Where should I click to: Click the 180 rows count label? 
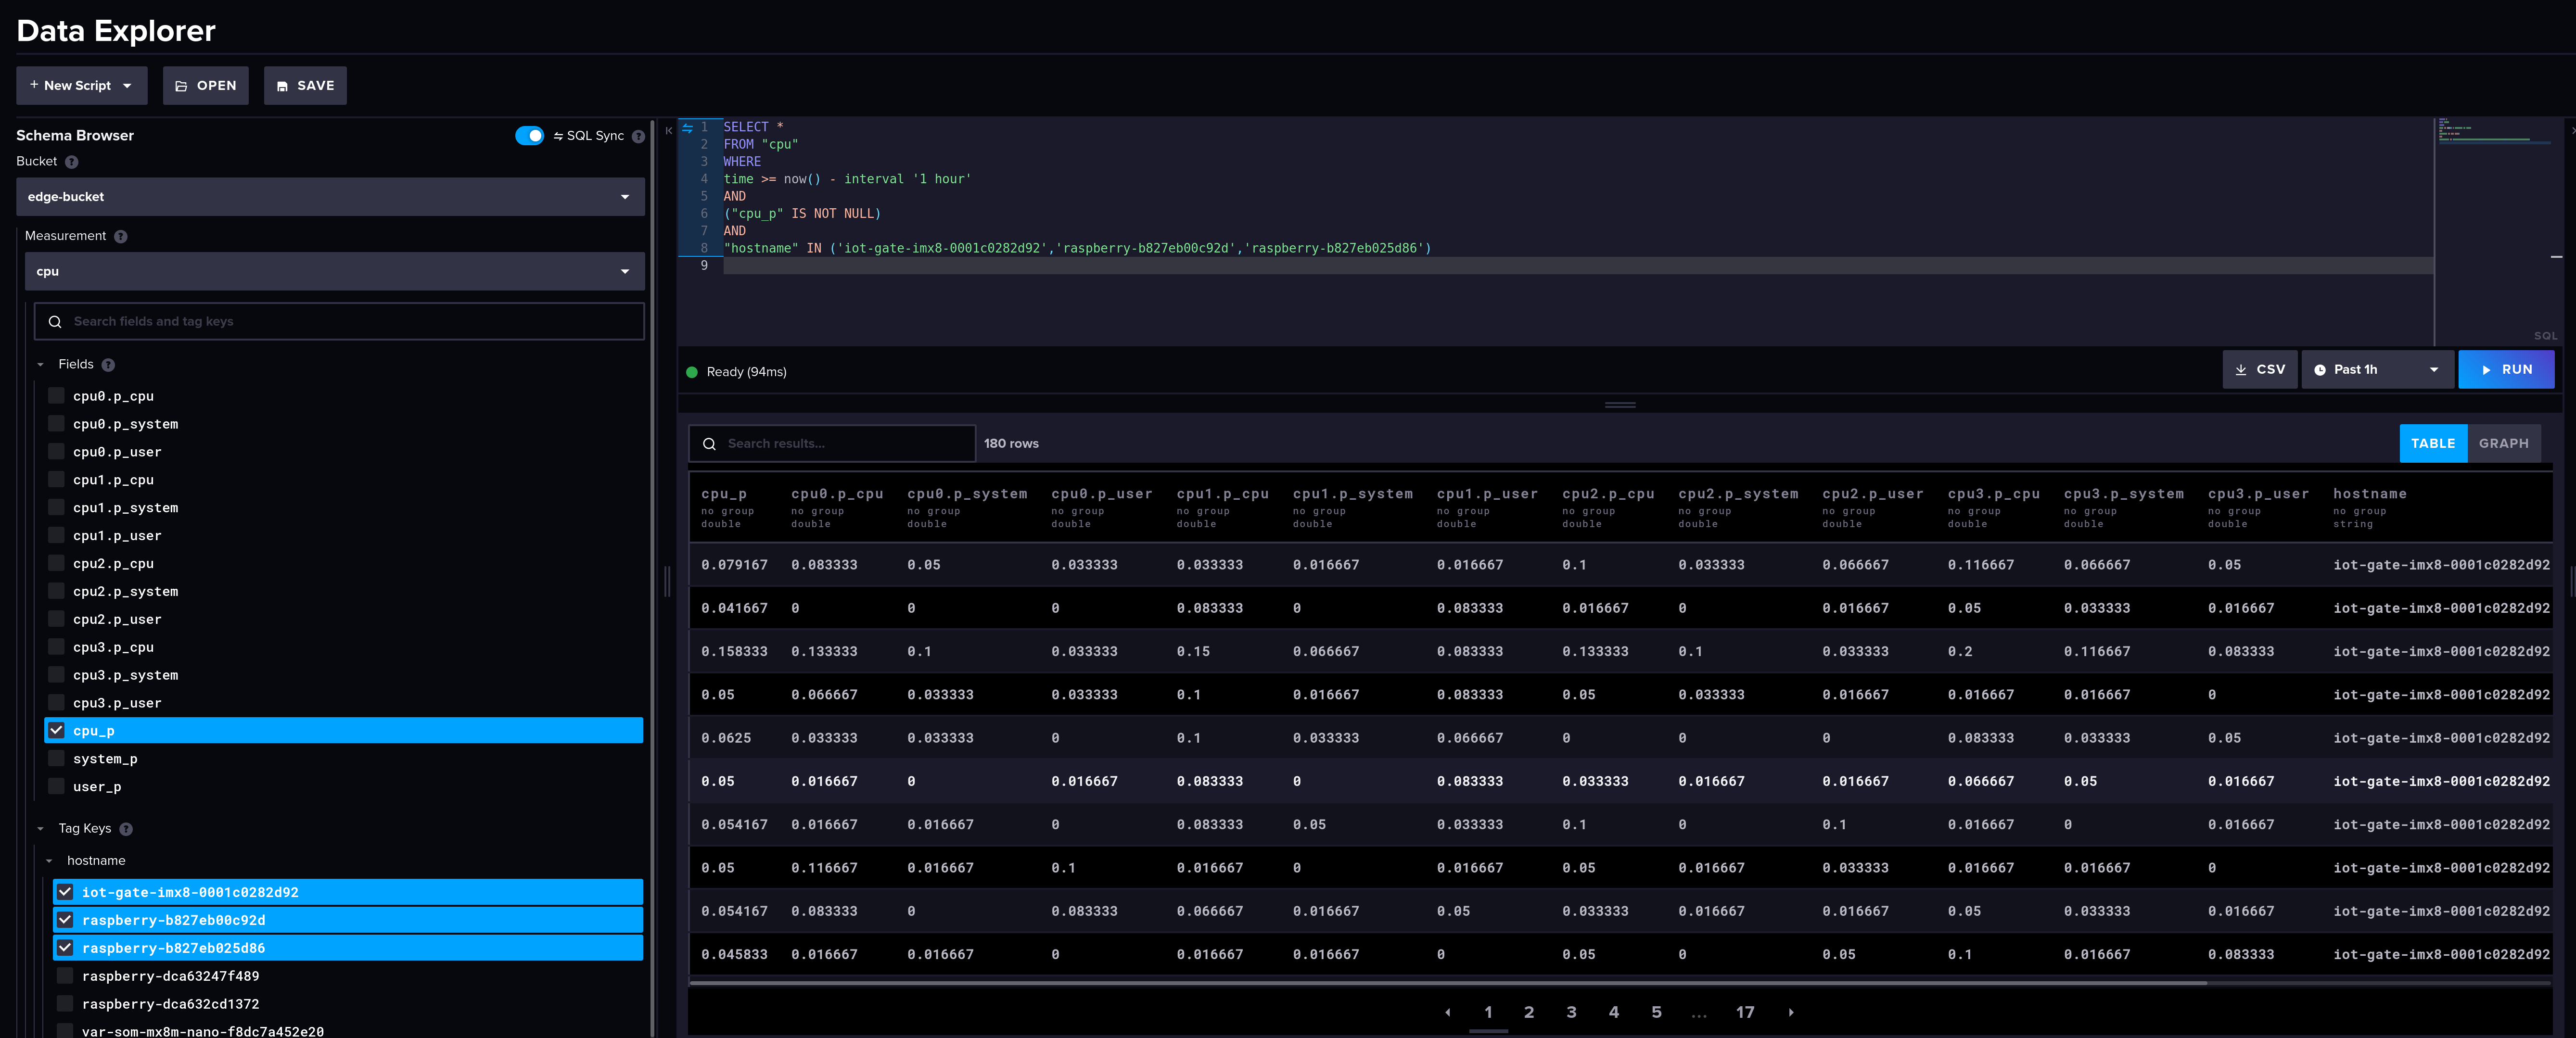pyautogui.click(x=1011, y=444)
